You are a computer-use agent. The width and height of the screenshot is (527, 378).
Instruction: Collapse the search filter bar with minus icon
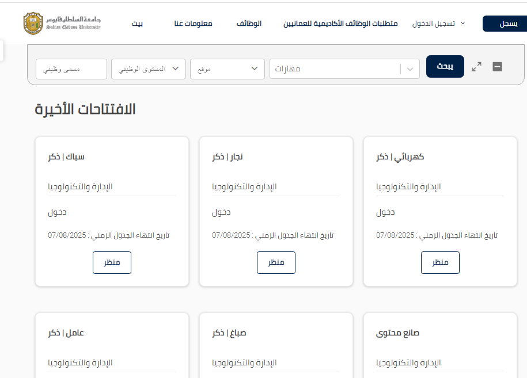click(498, 67)
